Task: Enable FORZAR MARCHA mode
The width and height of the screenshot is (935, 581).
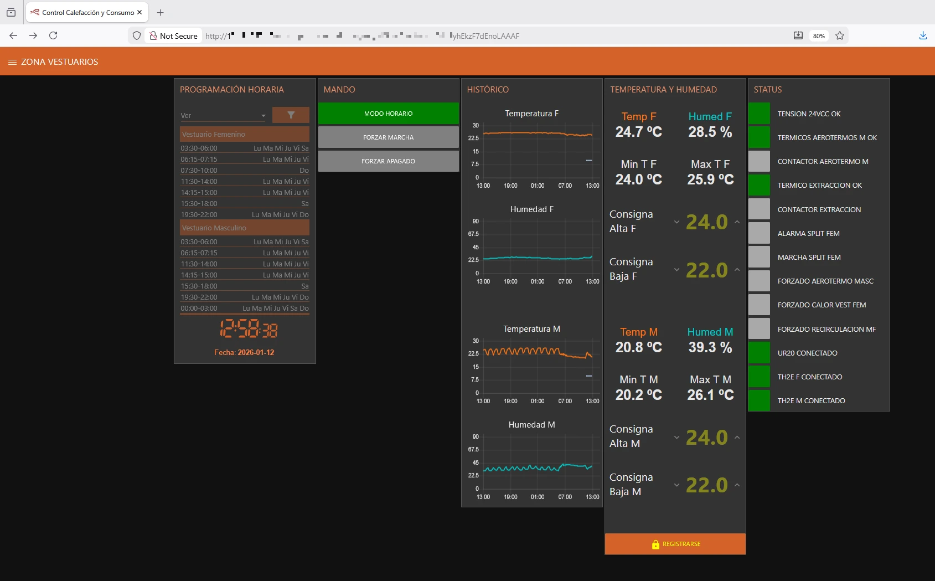Action: click(388, 137)
